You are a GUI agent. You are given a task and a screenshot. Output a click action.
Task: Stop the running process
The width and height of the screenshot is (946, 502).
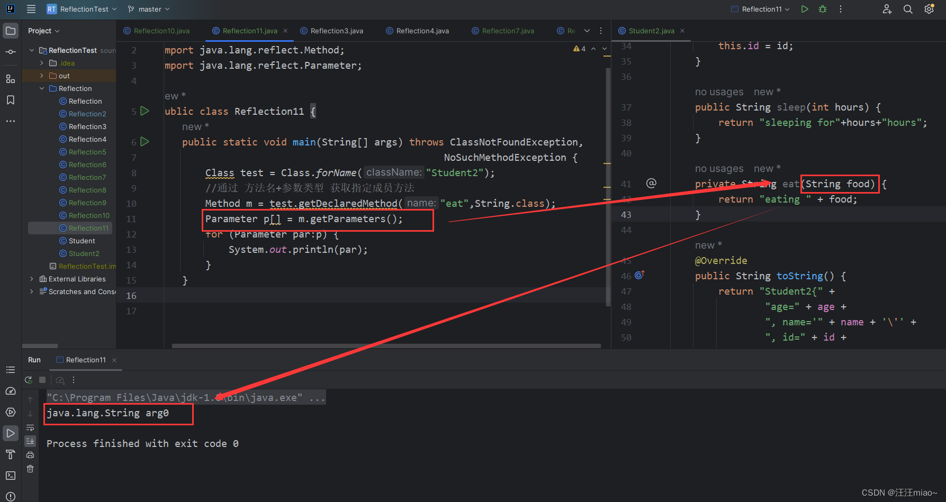(x=42, y=380)
